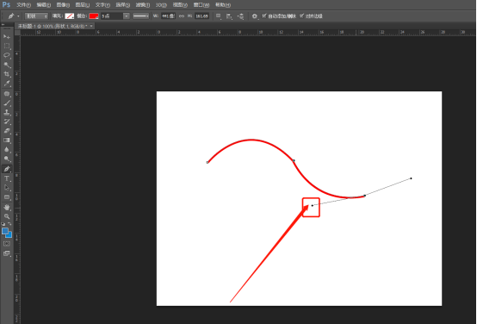
Task: Expand the stroke width dropdown arrow
Action: coord(127,16)
